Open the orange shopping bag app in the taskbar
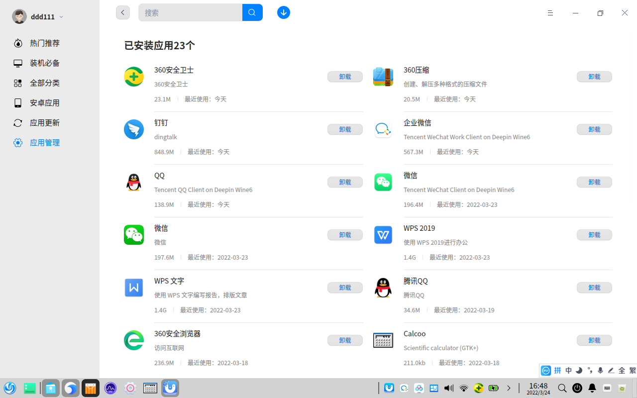This screenshot has height=398, width=637. point(91,388)
